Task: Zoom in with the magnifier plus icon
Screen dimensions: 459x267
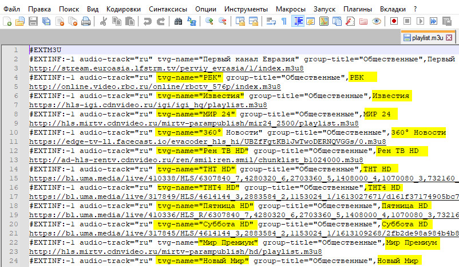Action: click(x=209, y=21)
